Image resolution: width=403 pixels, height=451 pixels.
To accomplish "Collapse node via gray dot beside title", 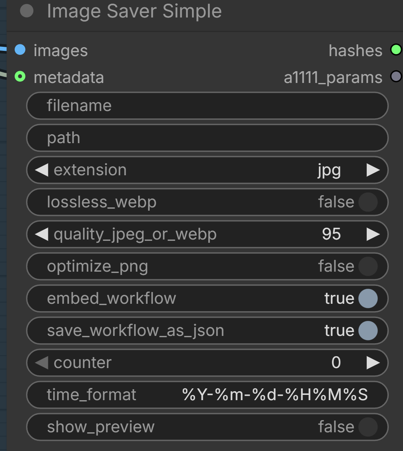I will 27,11.
